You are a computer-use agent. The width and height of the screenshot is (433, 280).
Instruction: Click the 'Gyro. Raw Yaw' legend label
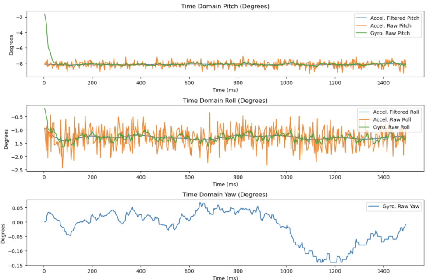tap(400, 207)
